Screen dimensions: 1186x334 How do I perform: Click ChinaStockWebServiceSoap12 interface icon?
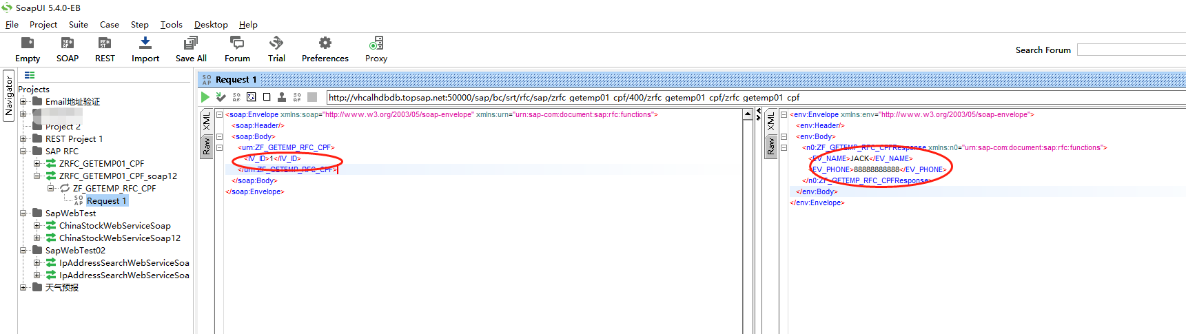point(51,238)
